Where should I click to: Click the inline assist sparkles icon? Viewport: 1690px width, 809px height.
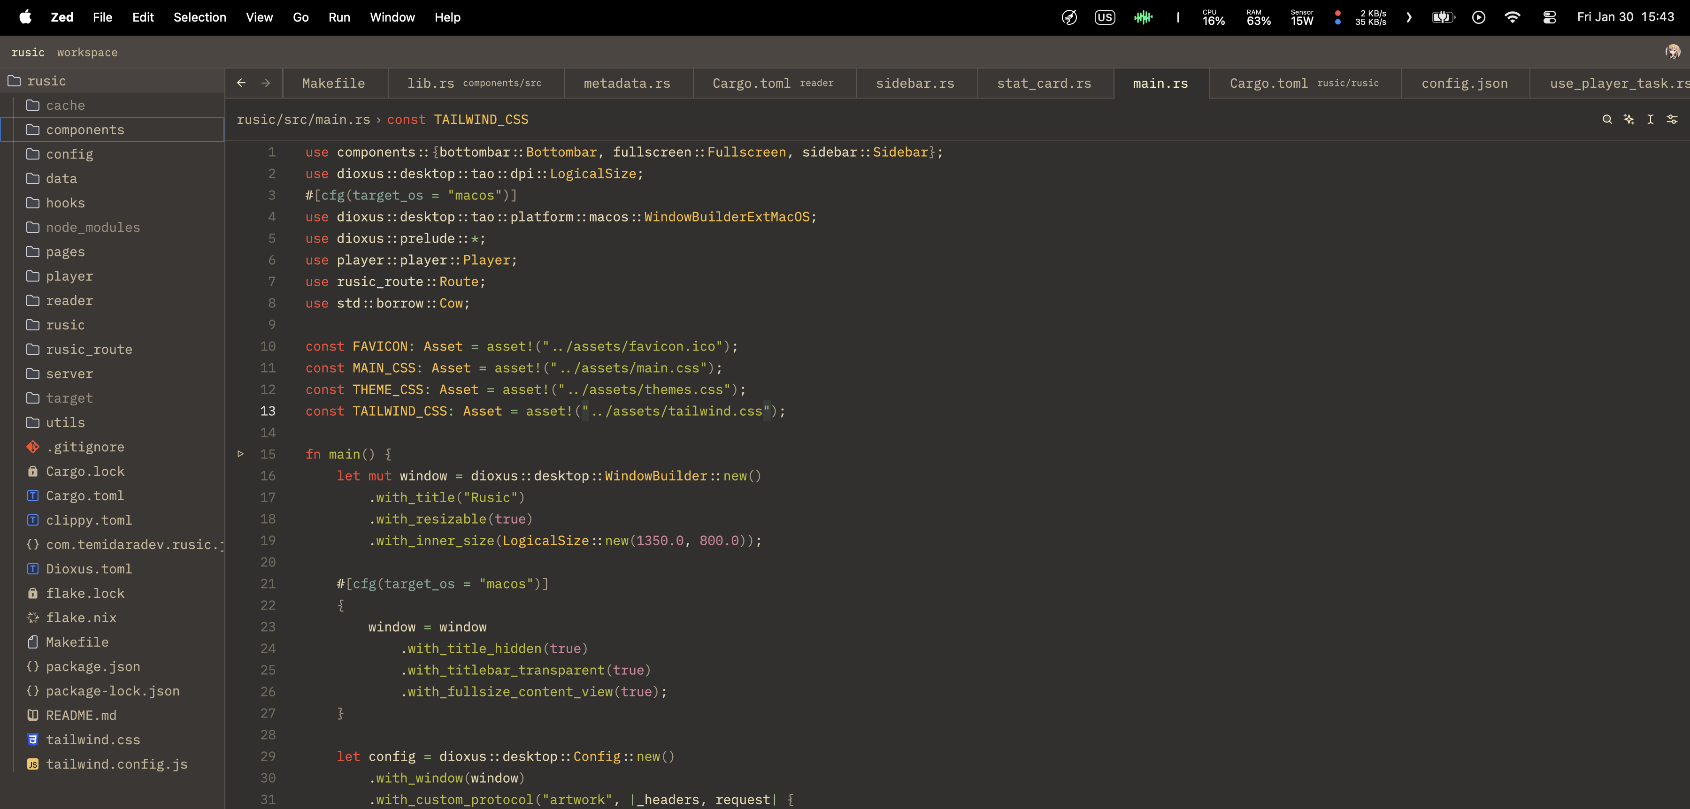(1629, 119)
